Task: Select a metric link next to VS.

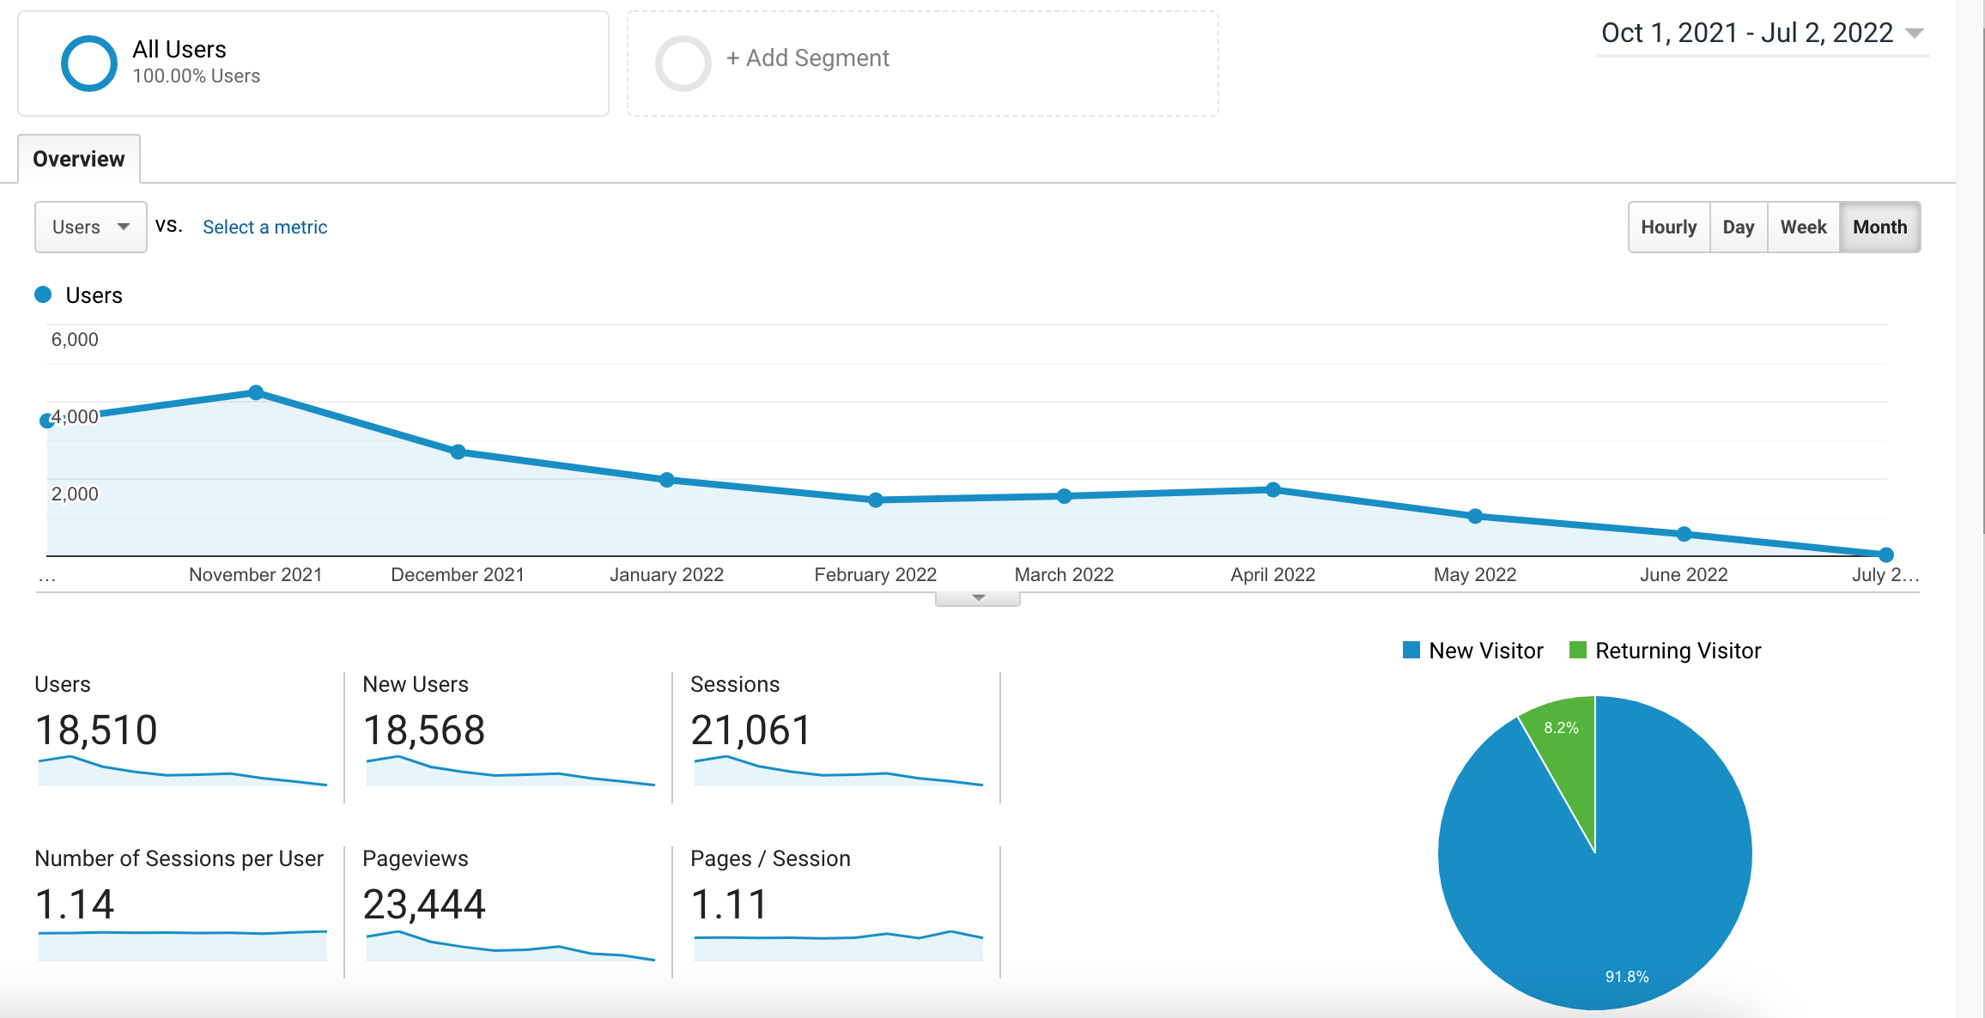Action: pyautogui.click(x=266, y=227)
